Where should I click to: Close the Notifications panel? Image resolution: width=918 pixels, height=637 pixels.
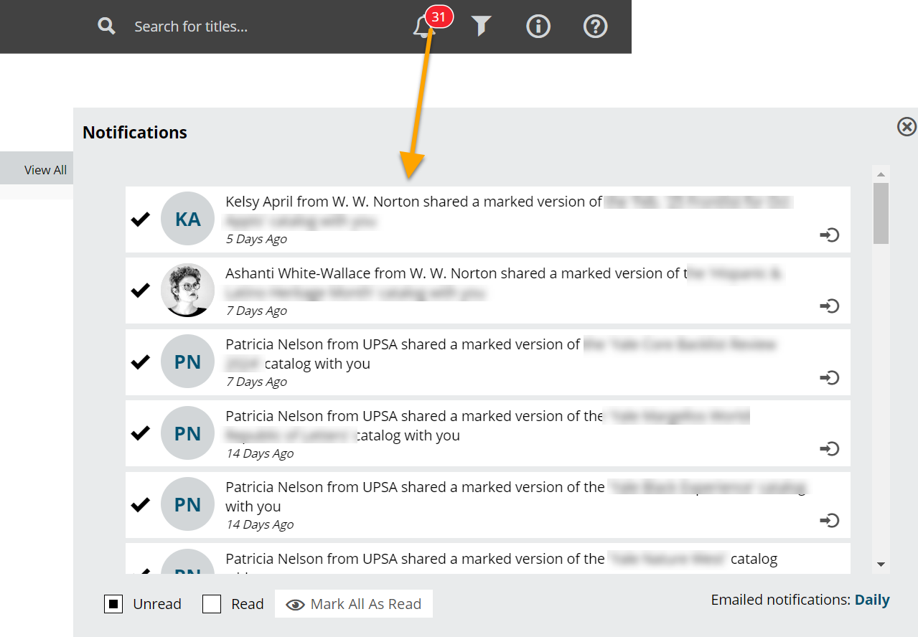[907, 127]
